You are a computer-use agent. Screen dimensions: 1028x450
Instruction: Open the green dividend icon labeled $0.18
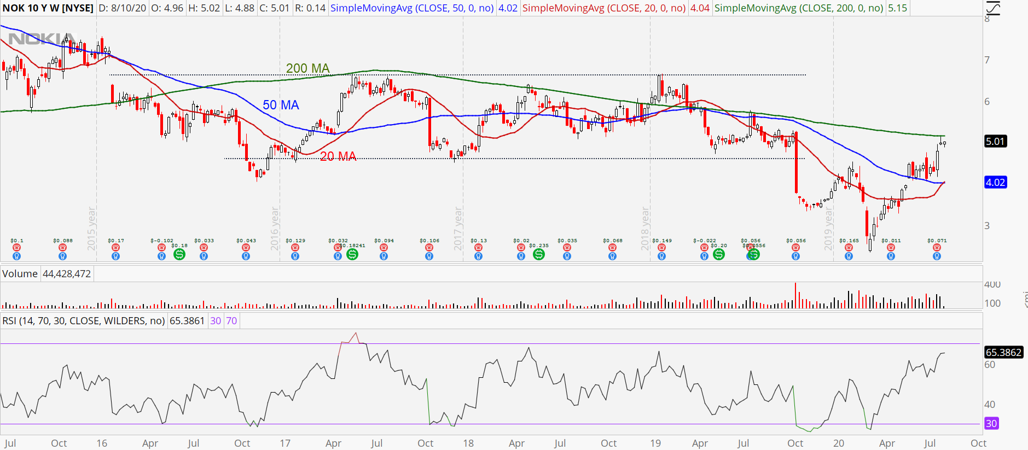(x=179, y=254)
